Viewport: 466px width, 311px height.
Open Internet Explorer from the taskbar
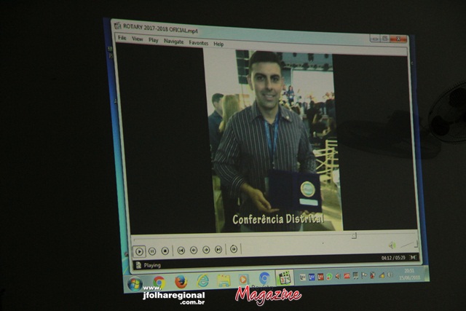click(x=202, y=280)
